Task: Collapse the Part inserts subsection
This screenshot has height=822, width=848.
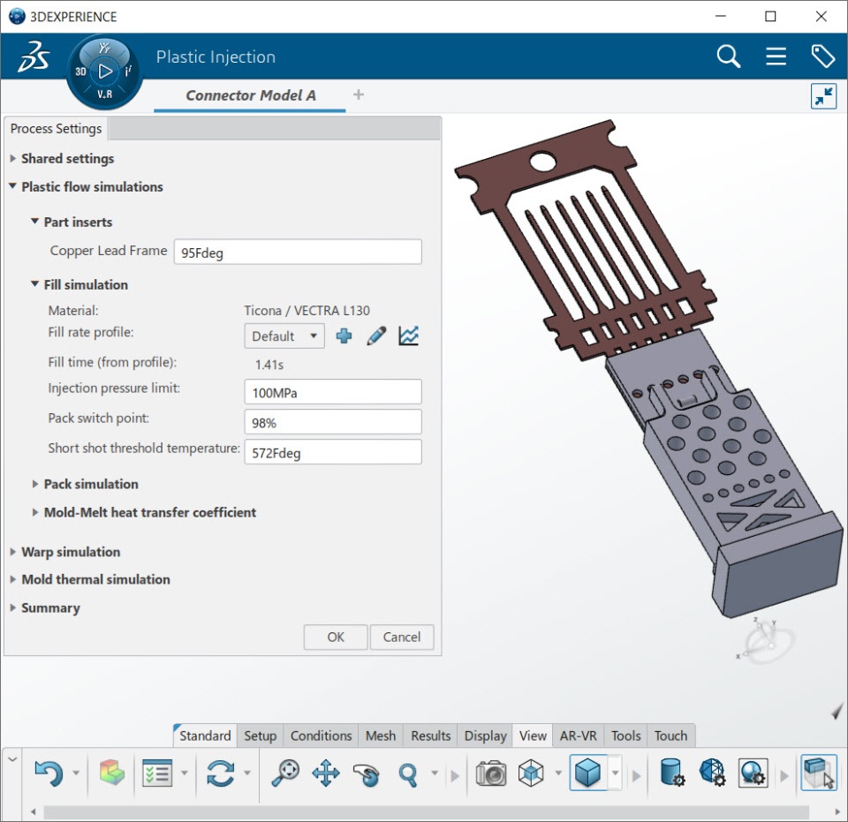Action: click(x=34, y=221)
